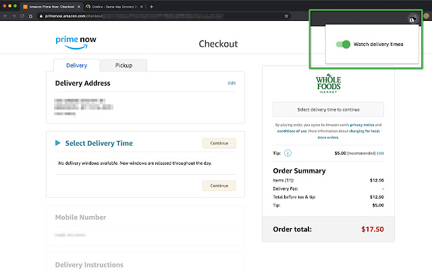Click the $17.50 order total amount
This screenshot has height=270, width=432.
click(x=373, y=229)
